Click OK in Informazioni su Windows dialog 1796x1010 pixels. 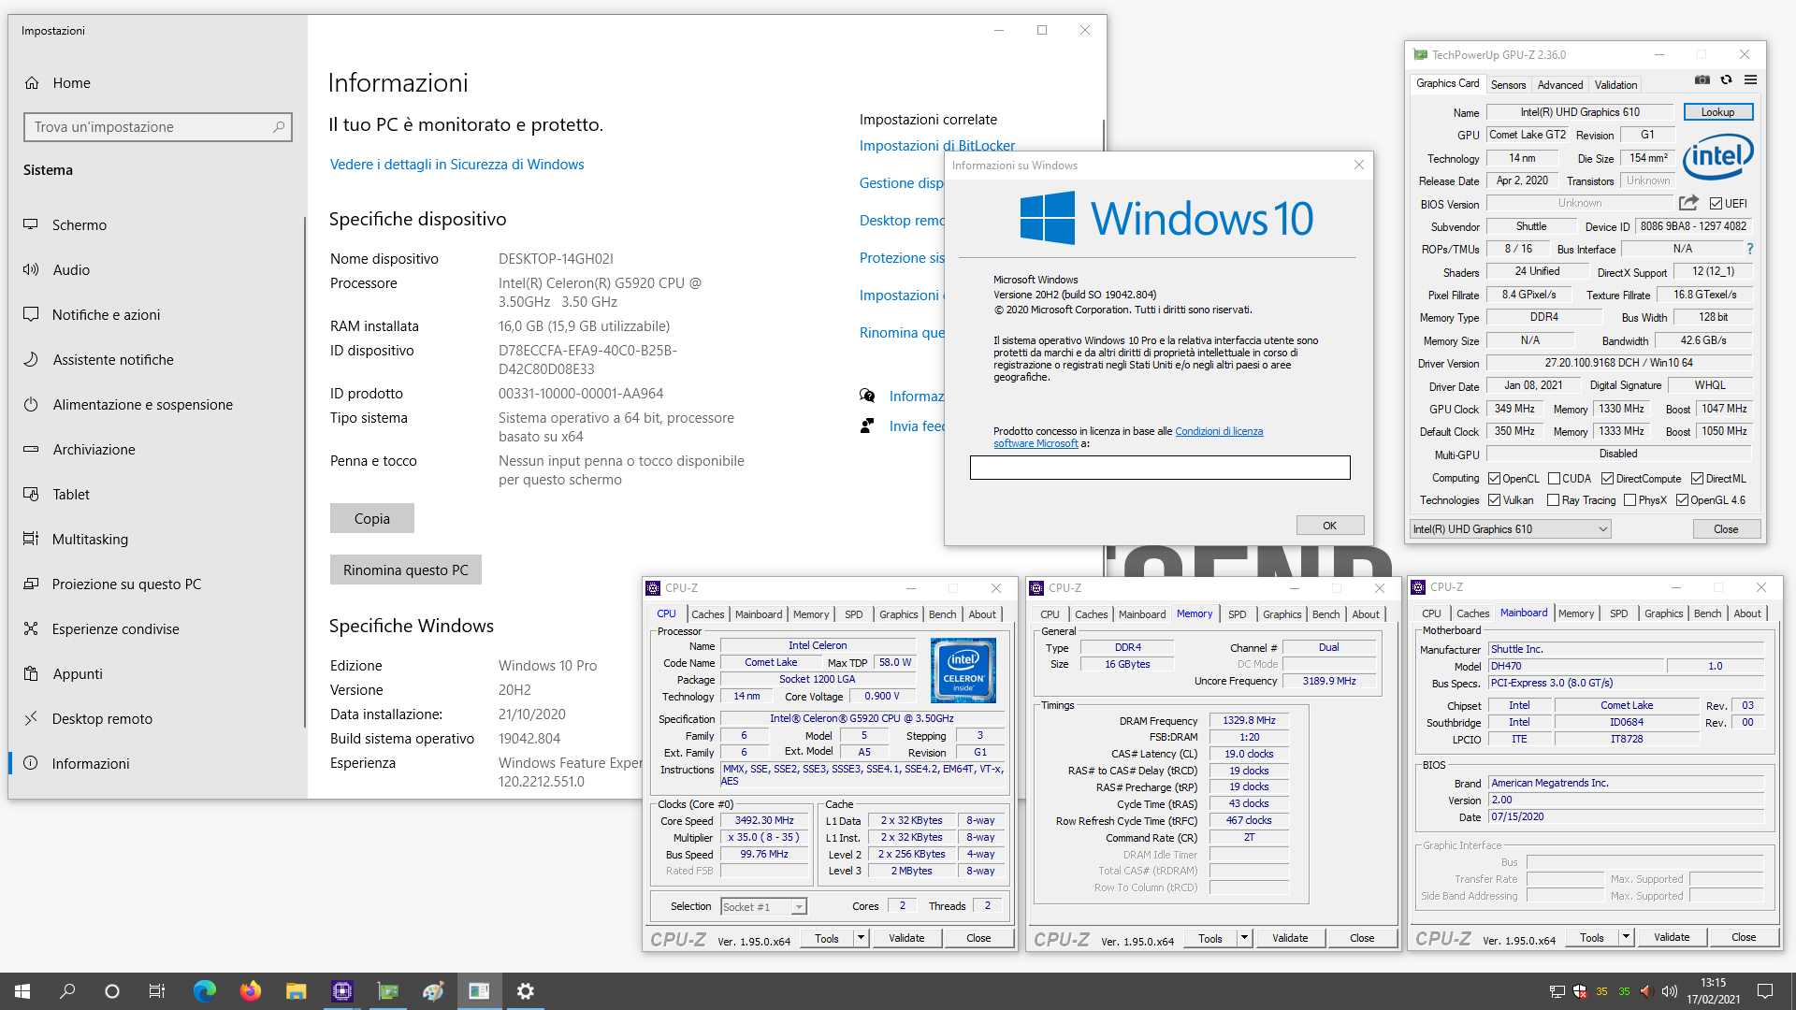(x=1329, y=526)
